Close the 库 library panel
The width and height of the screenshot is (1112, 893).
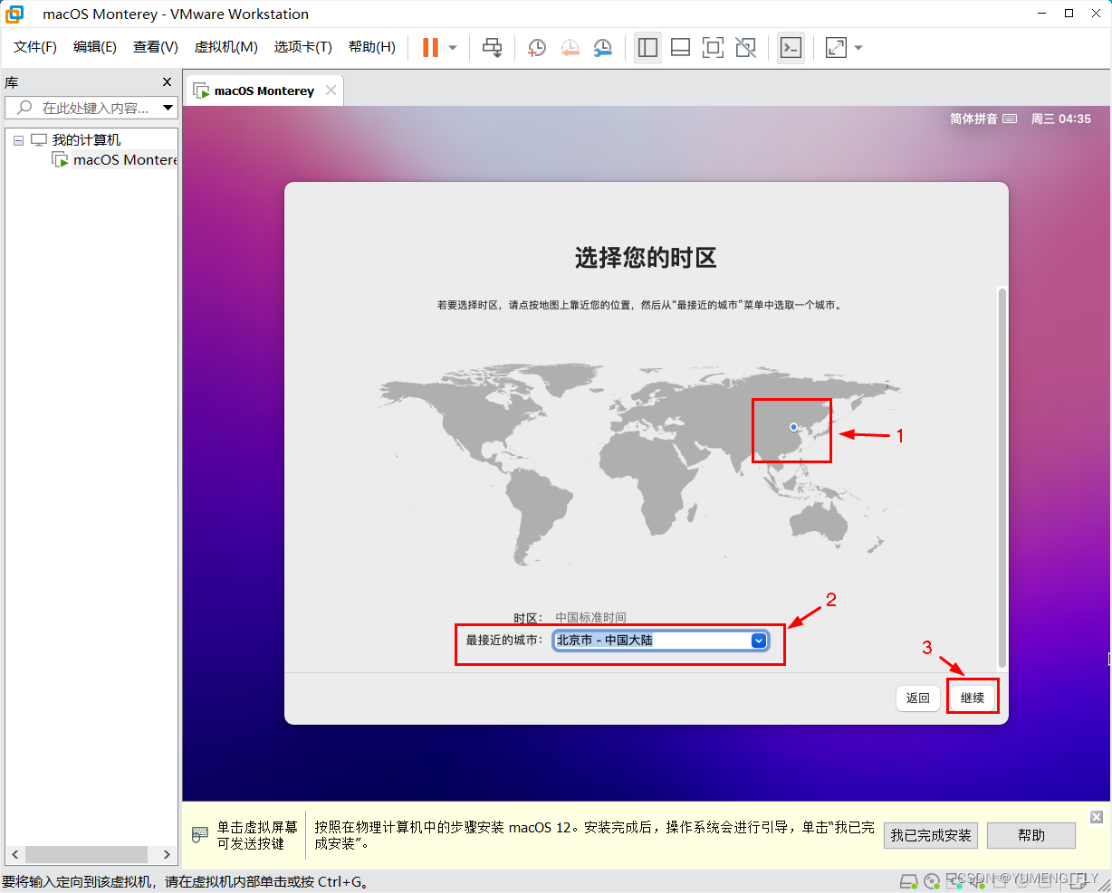167,82
